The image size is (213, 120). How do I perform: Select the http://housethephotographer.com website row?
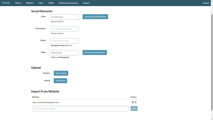coord(85,102)
